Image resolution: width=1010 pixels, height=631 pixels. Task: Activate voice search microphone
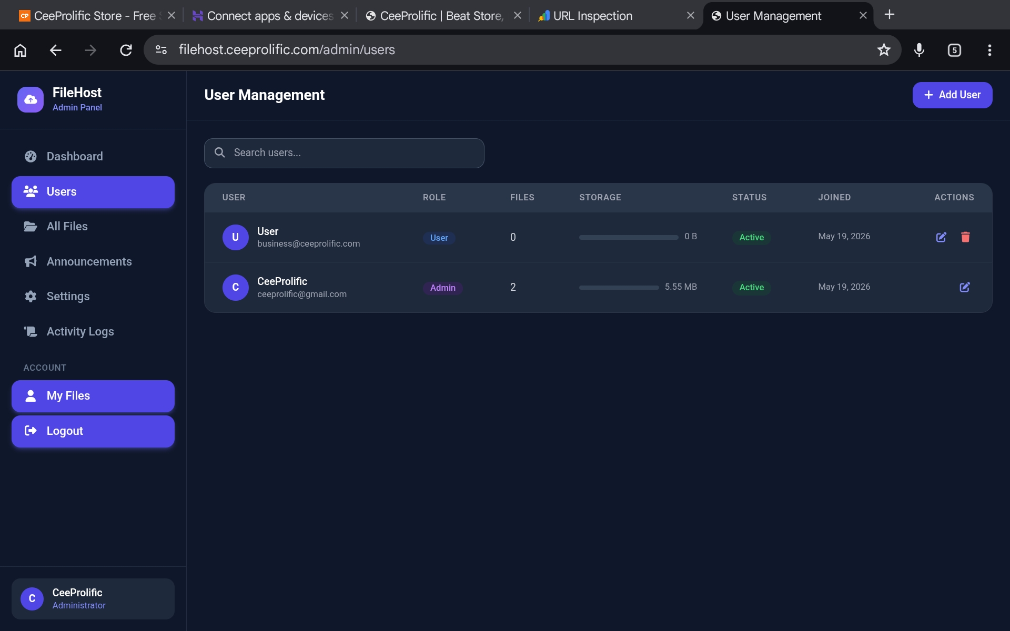tap(919, 50)
